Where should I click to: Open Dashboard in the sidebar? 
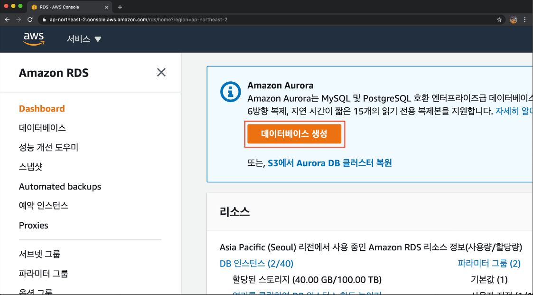[42, 108]
